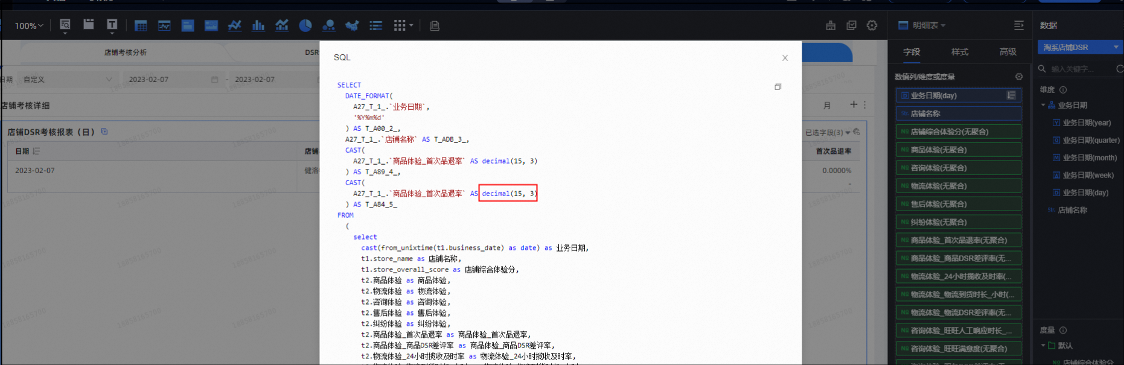Insert a cross table from the toolbar
Image resolution: width=1124 pixels, height=365 pixels.
tap(141, 25)
